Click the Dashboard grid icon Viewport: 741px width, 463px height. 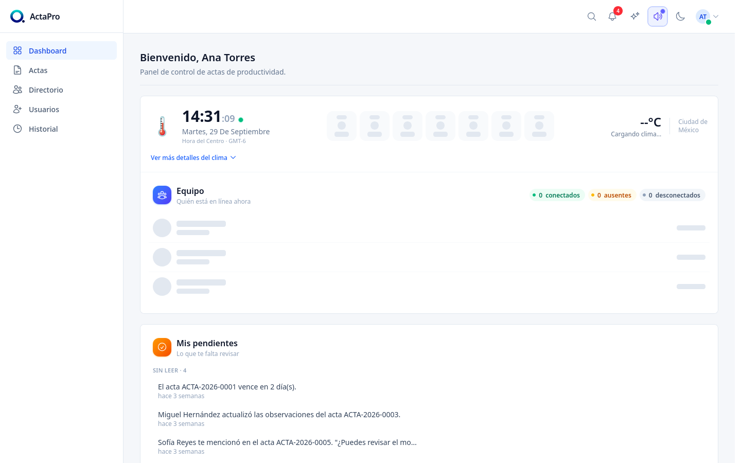coord(17,50)
